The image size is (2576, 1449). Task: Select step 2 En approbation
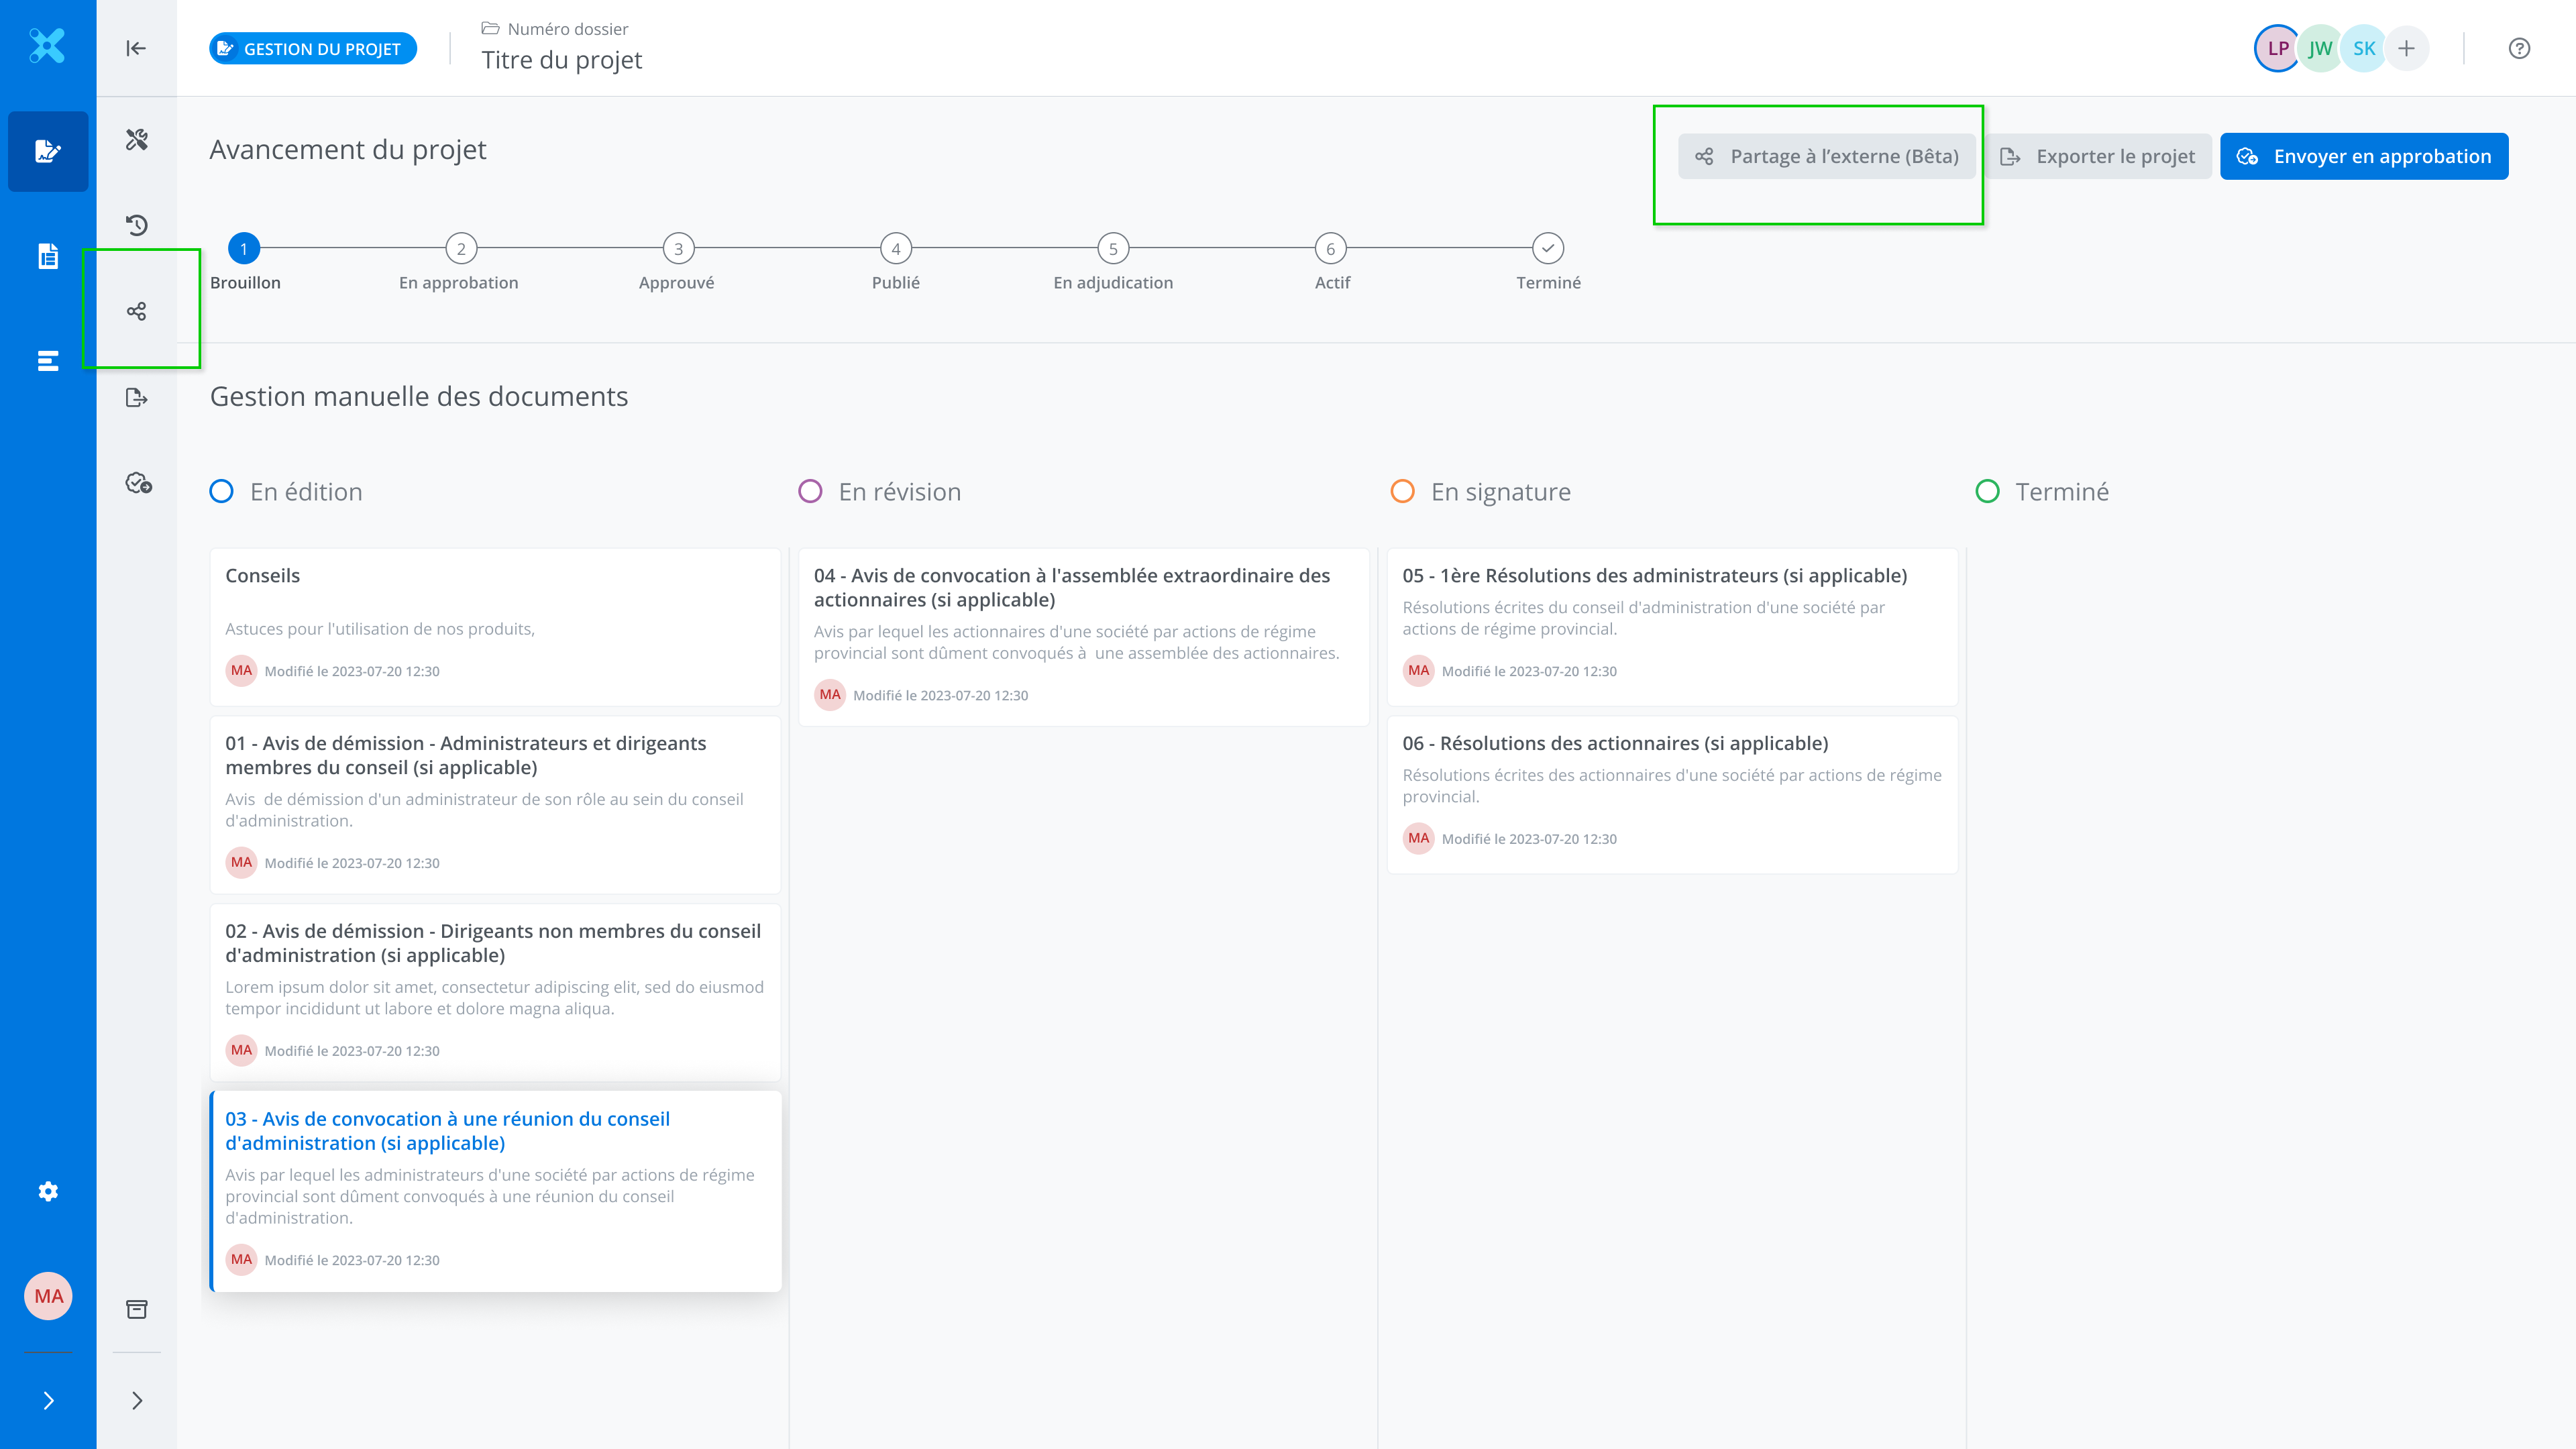pyautogui.click(x=460, y=248)
